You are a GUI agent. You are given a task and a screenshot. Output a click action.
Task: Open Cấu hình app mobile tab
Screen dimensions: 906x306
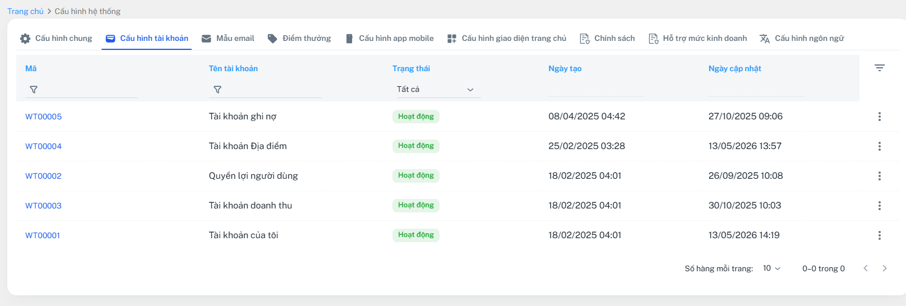(x=390, y=38)
